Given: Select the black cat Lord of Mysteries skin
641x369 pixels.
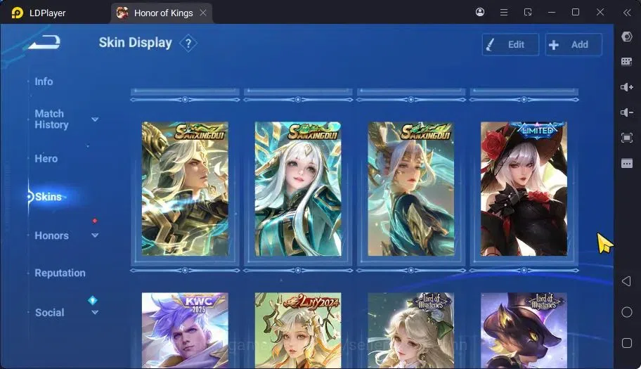Looking at the screenshot, I should coord(524,330).
